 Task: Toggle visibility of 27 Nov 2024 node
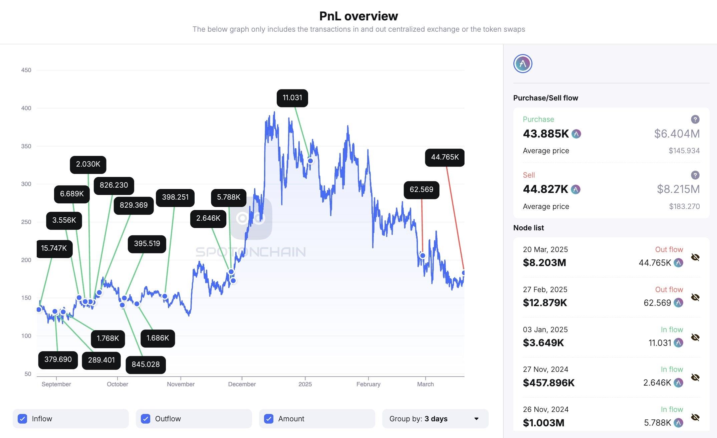695,378
